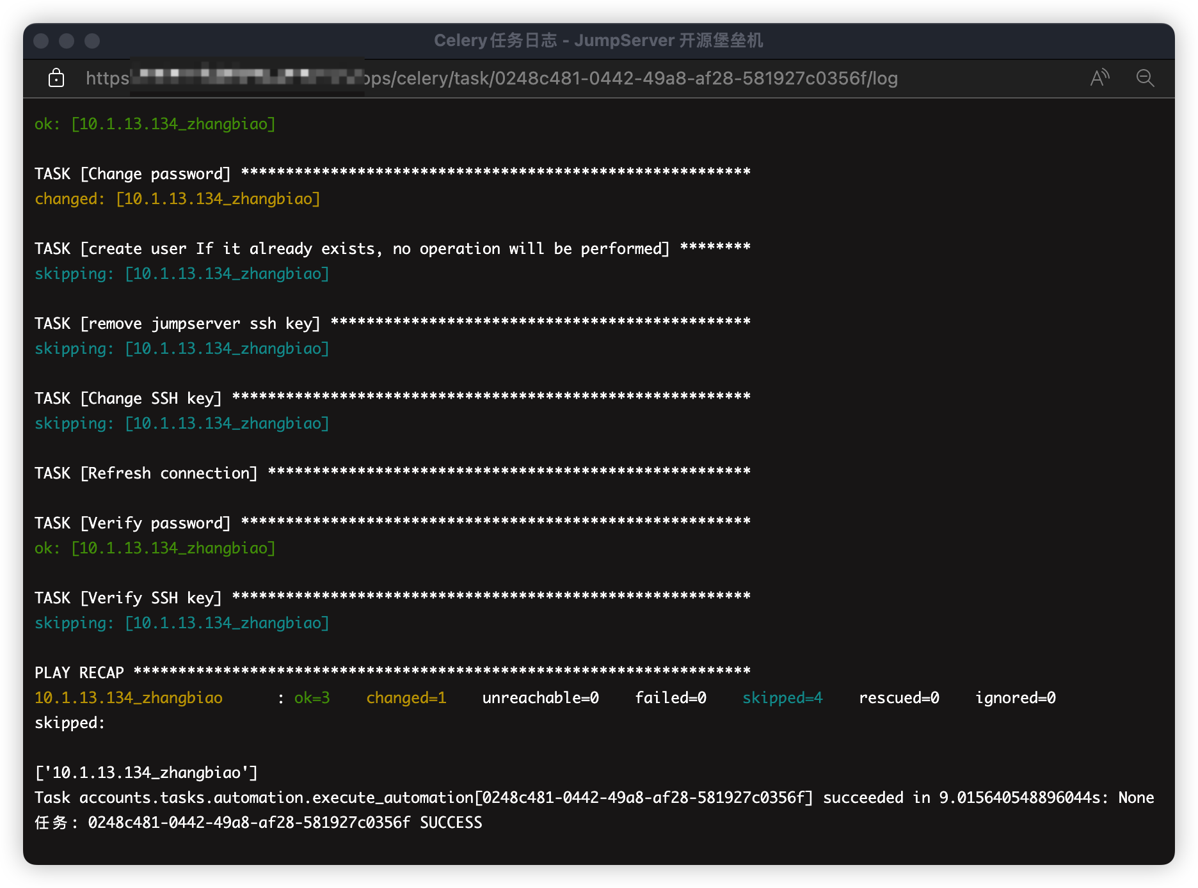Select the TASK [Change password] heading
The width and height of the screenshot is (1198, 888).
click(x=132, y=173)
